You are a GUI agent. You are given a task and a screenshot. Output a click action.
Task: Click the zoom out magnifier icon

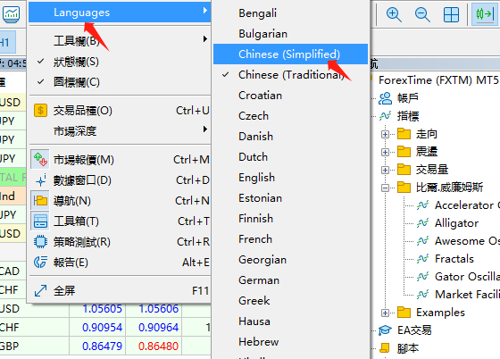point(422,14)
